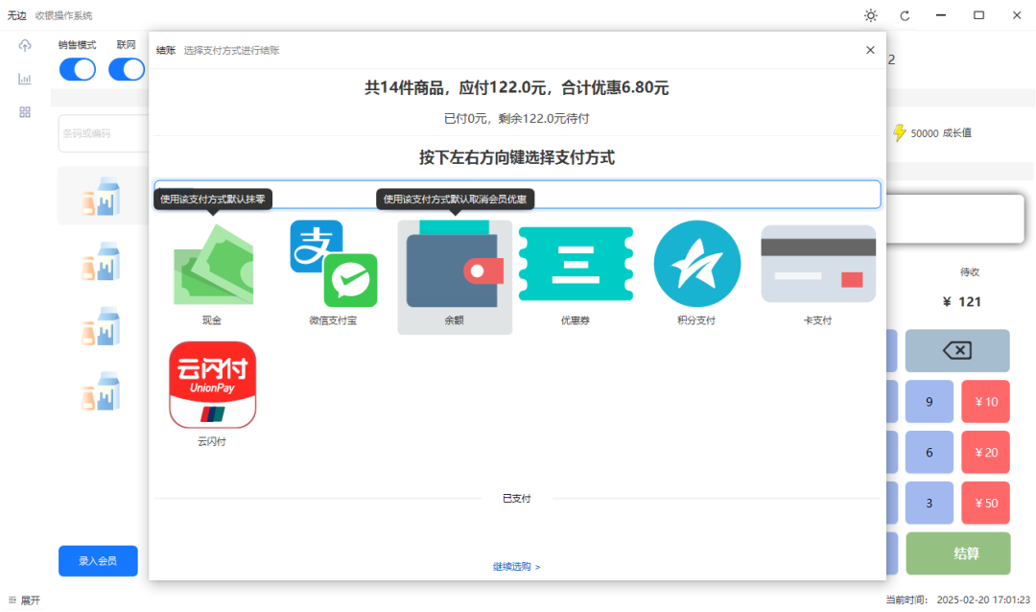Focus the payment selection input box

[x=517, y=194]
